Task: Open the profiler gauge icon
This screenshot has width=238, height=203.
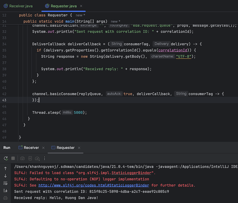Action: pos(37,159)
